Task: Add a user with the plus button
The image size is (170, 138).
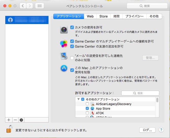Action: [x=9, y=120]
